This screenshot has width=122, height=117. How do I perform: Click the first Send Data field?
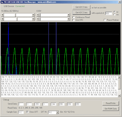point(21,104)
